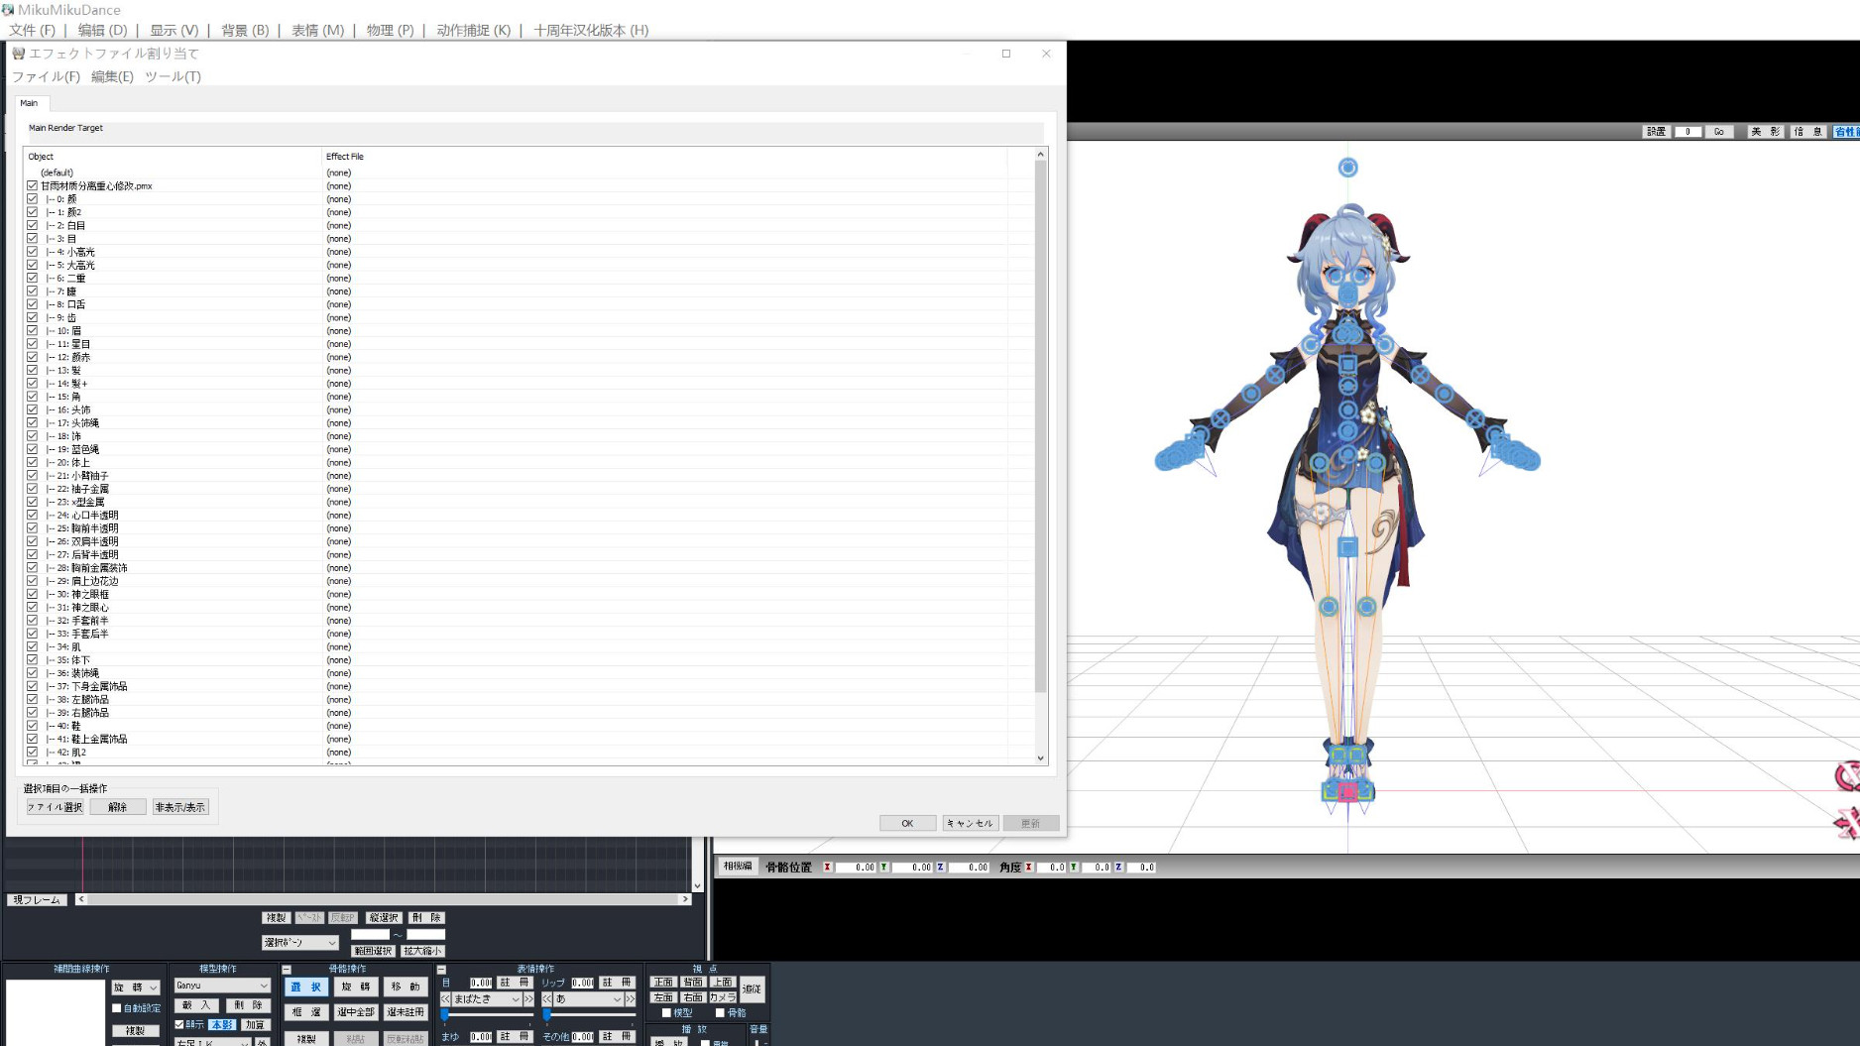Collapse the 骨骼操作 panel with minus icon
Screen dimensions: 1860x1046
tap(287, 970)
